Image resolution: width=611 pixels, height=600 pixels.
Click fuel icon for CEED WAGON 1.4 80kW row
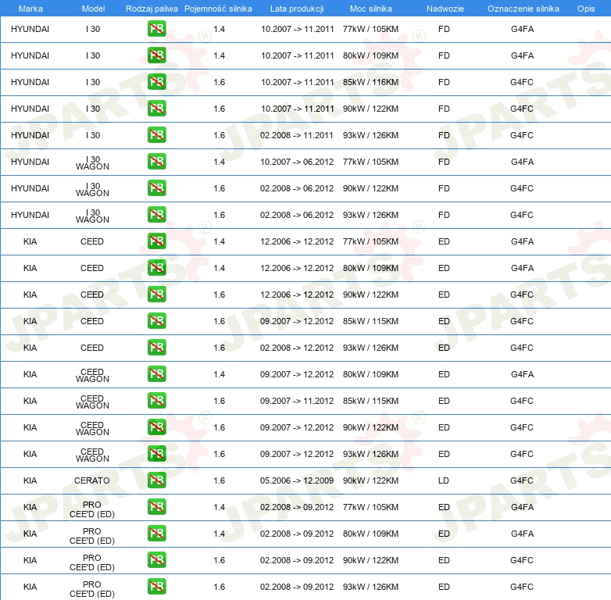(x=156, y=374)
